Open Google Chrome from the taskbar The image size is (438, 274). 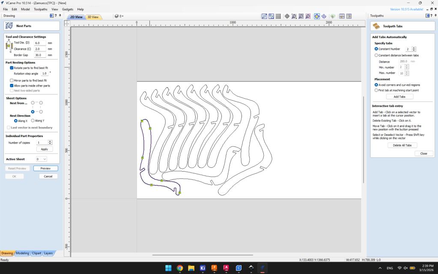click(179, 268)
